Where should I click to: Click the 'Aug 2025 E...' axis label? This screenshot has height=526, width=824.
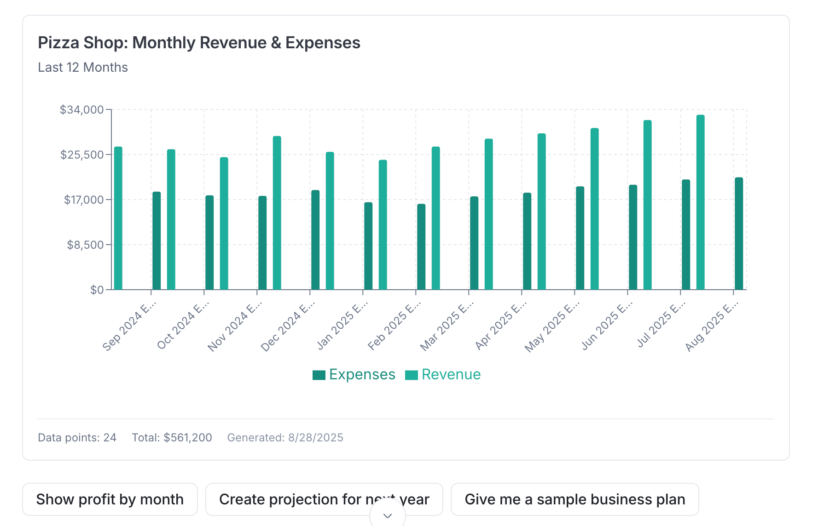[712, 326]
